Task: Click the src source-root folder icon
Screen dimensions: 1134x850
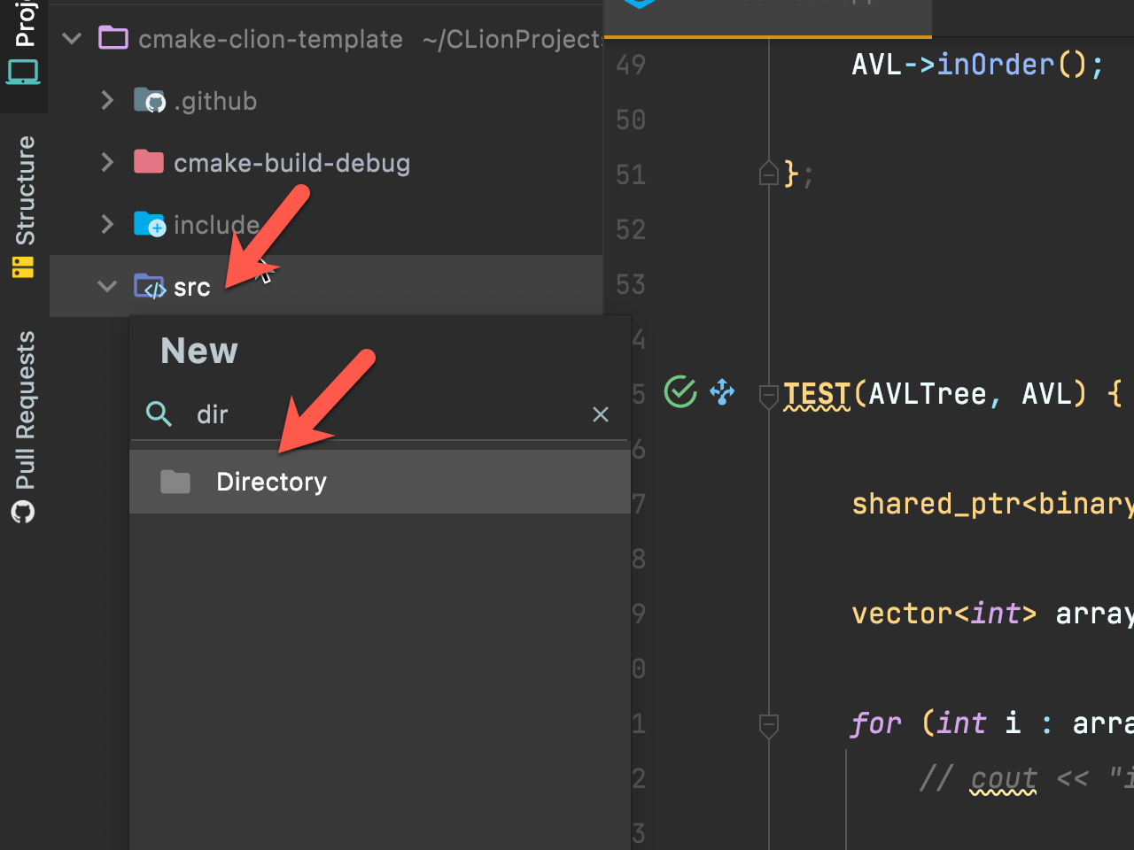Action: (149, 286)
